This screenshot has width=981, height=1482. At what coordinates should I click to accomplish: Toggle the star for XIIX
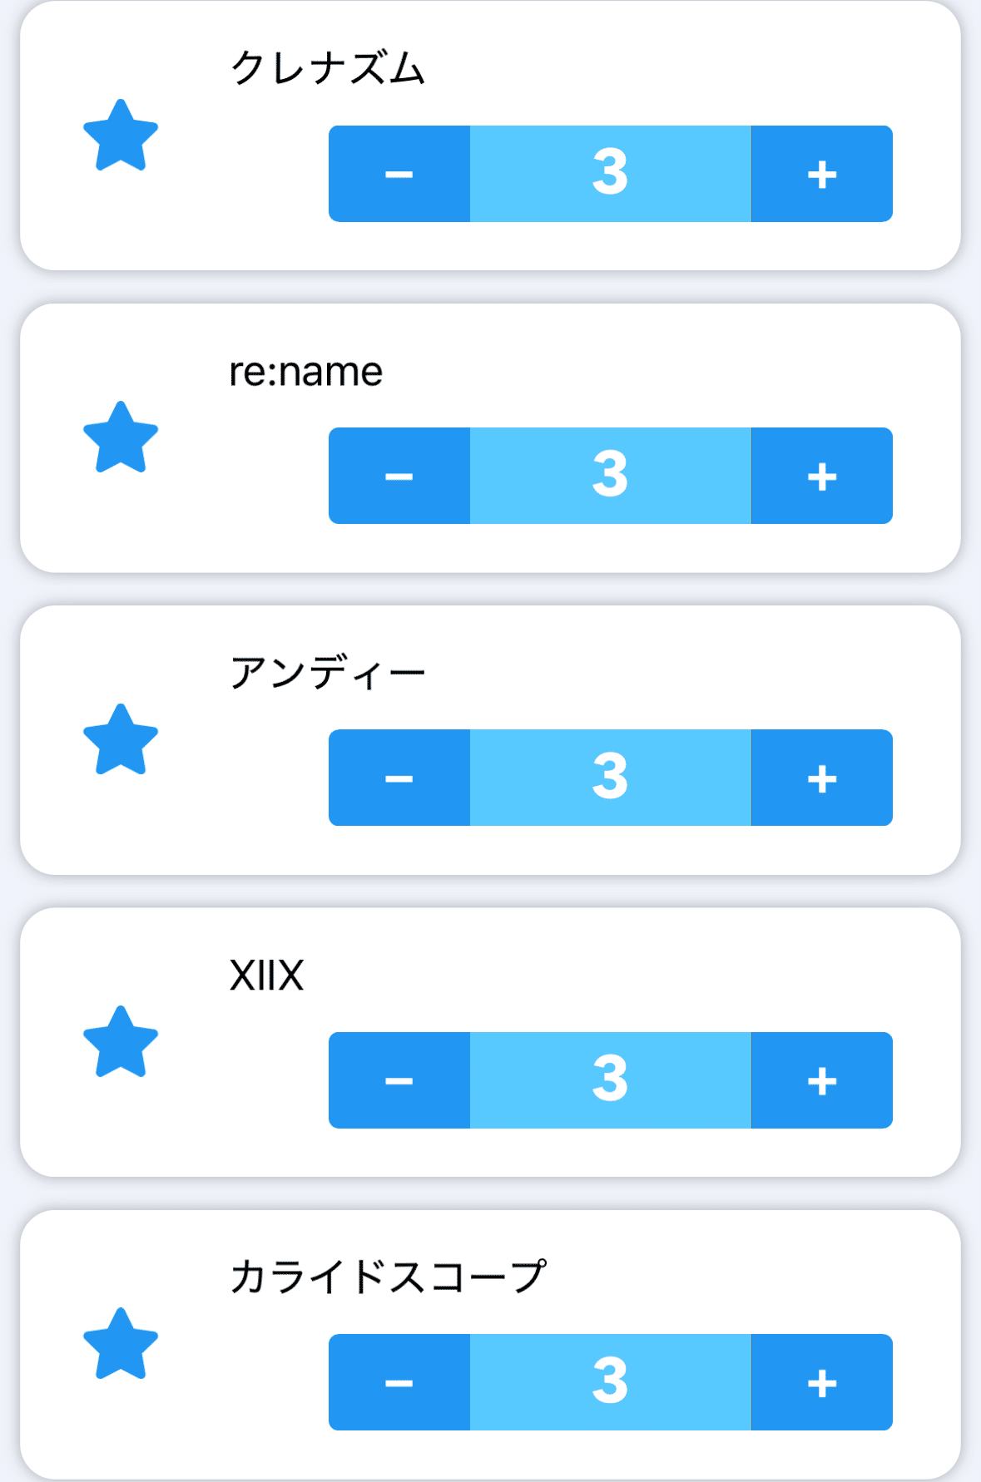pyautogui.click(x=121, y=1042)
